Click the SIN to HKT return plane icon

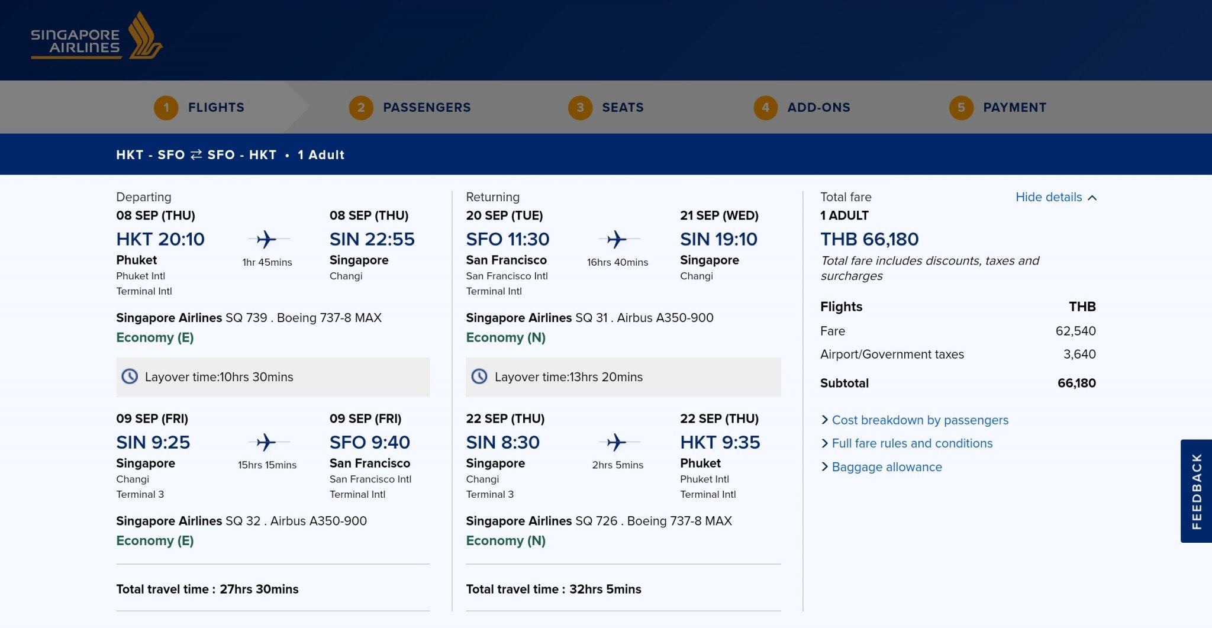[617, 442]
